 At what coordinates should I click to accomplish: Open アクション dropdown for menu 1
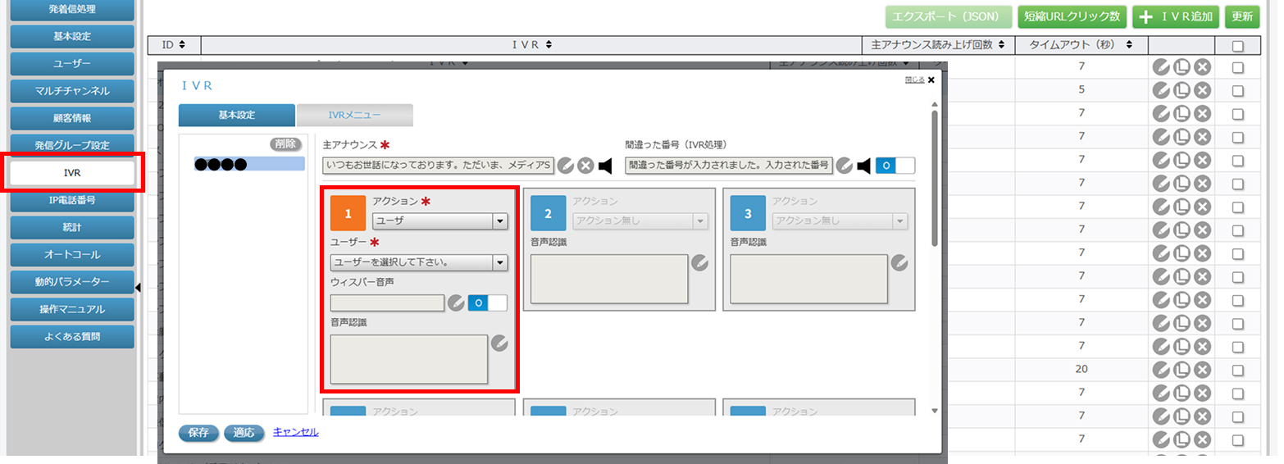point(439,221)
